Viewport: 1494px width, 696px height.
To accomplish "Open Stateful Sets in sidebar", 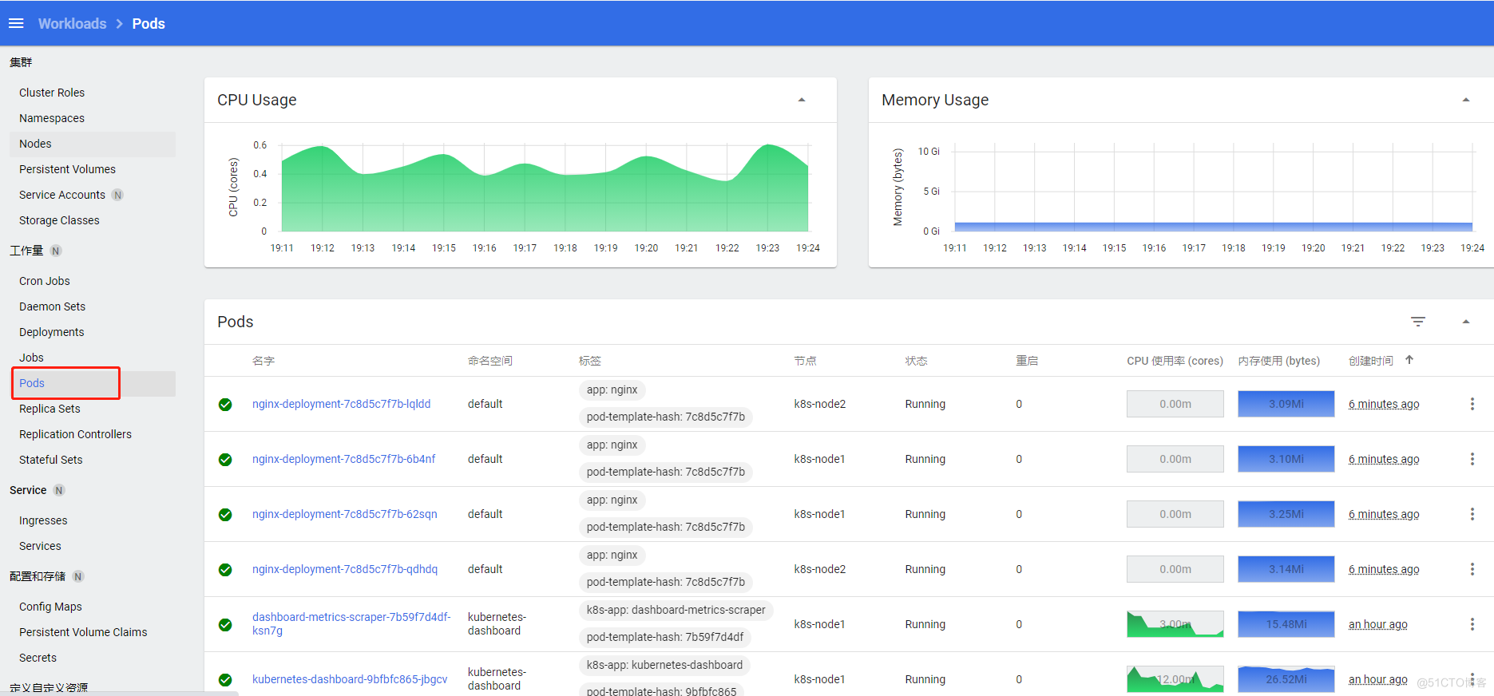I will (50, 460).
